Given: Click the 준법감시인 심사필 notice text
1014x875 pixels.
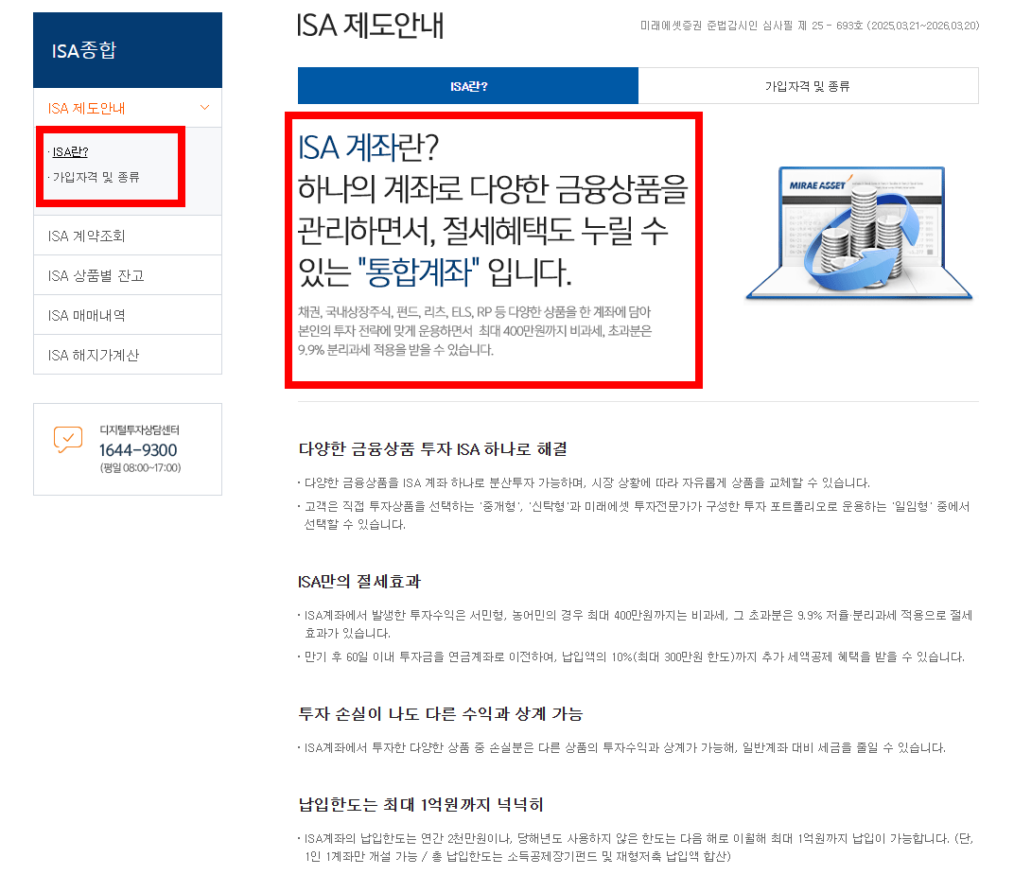Looking at the screenshot, I should pyautogui.click(x=810, y=26).
